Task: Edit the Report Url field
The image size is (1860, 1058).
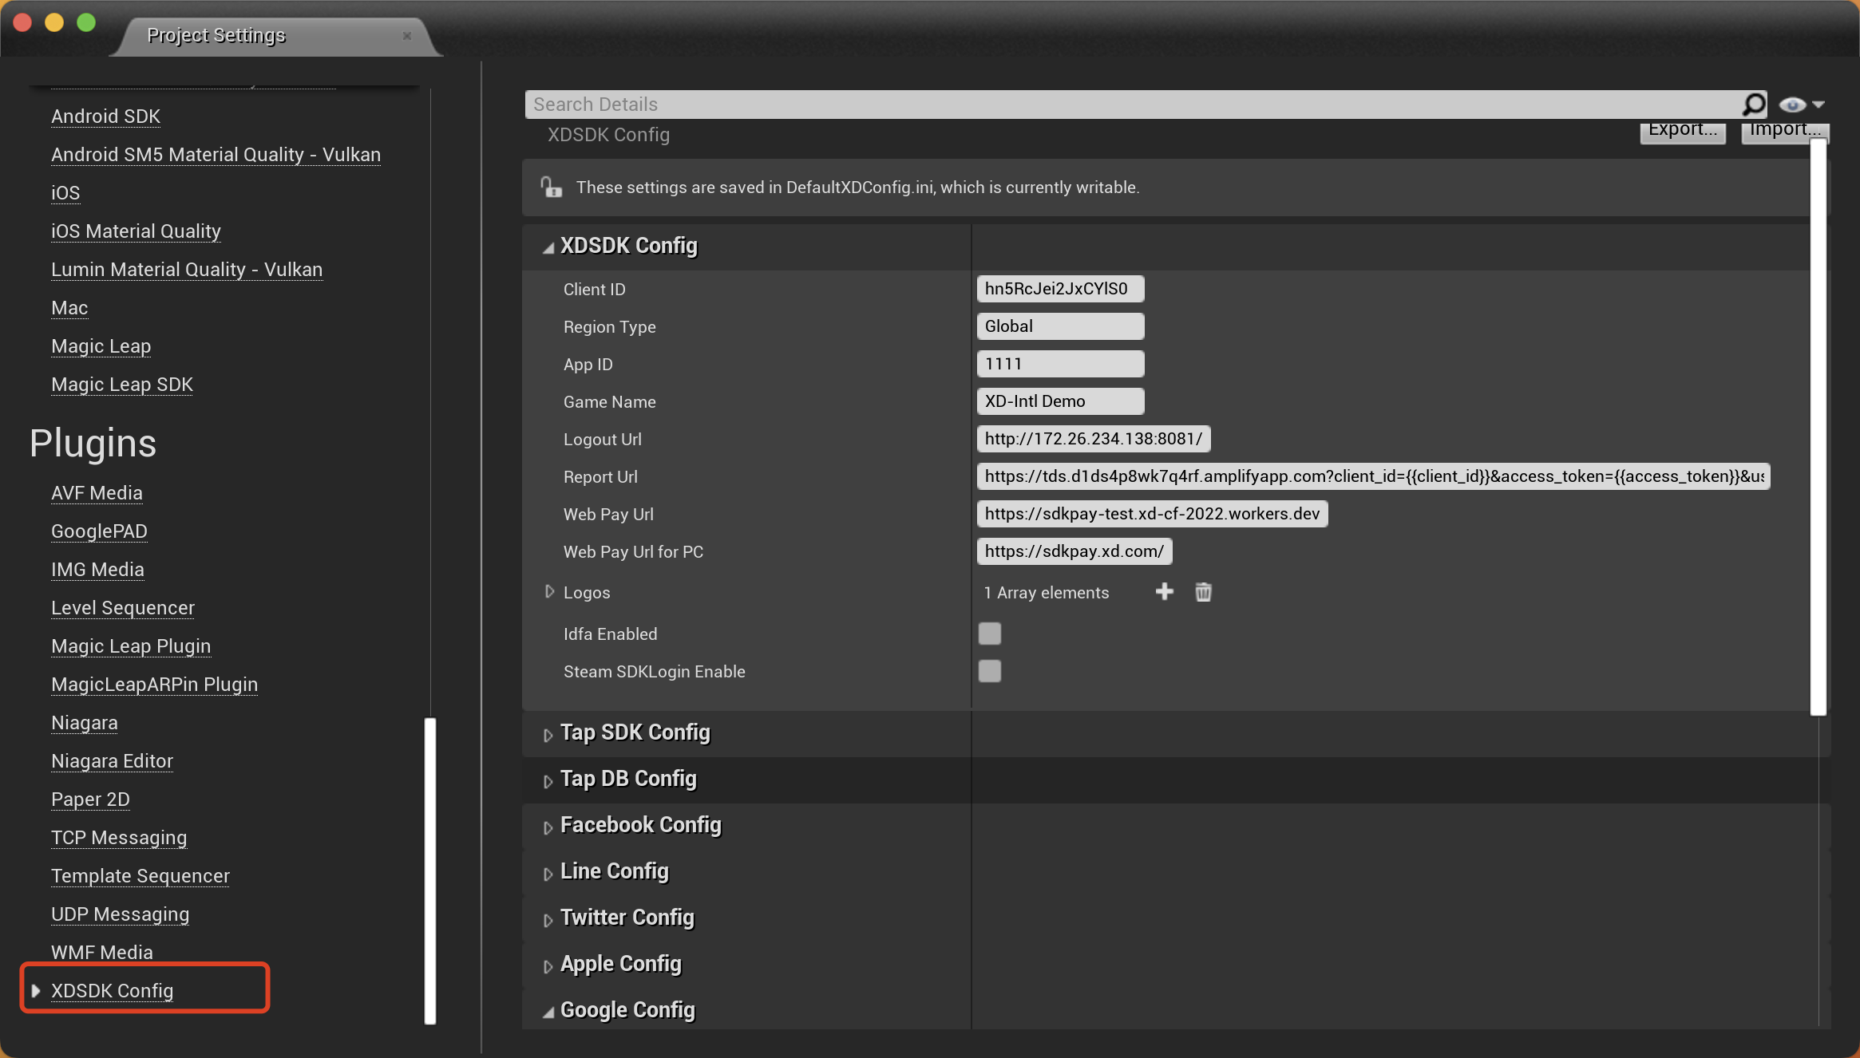Action: coord(1374,476)
